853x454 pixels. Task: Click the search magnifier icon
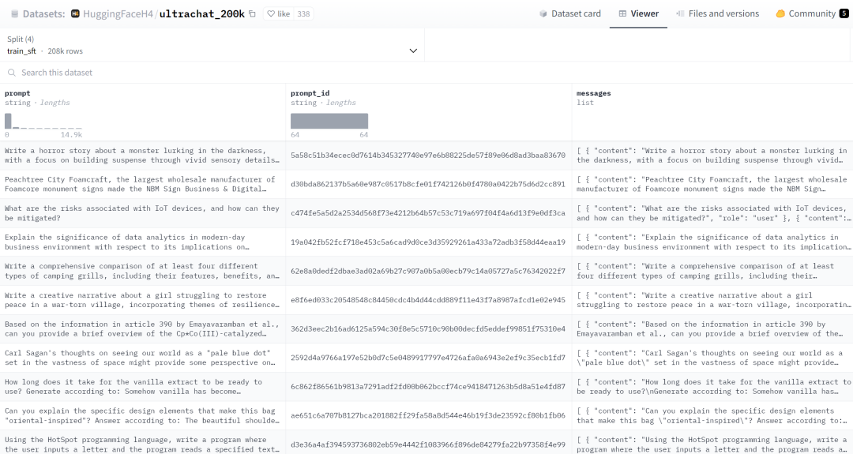[x=12, y=73]
